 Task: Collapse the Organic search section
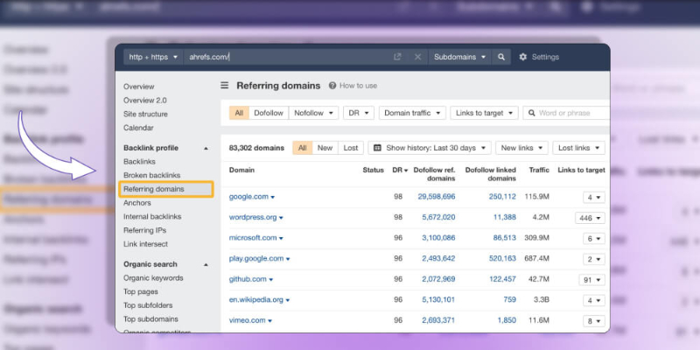206,265
